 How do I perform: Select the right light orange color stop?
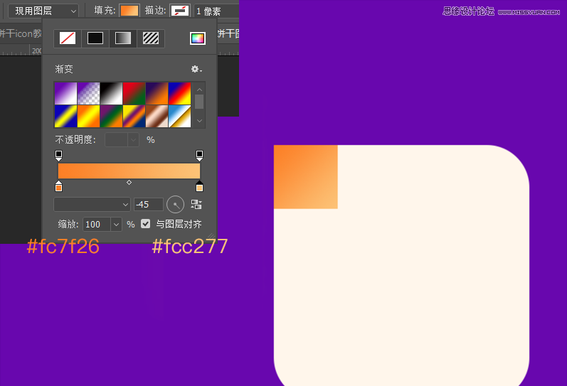199,186
